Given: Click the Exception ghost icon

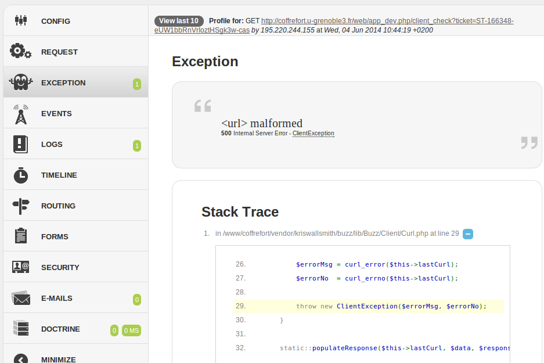Looking at the screenshot, I should (x=21, y=82).
